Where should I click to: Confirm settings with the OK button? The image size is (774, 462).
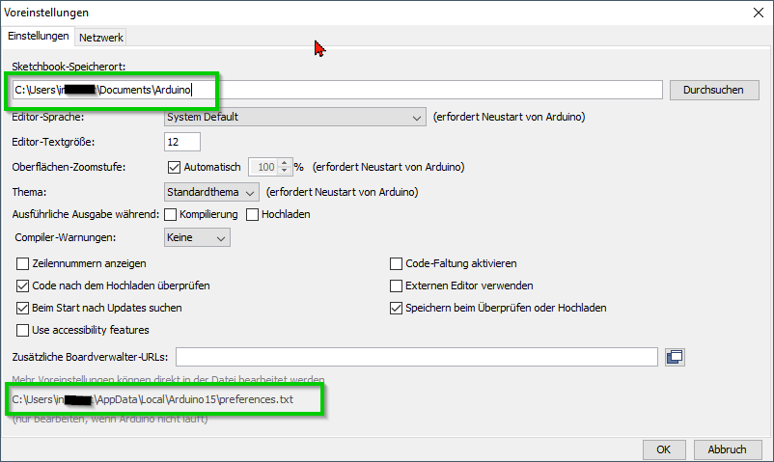coord(663,449)
